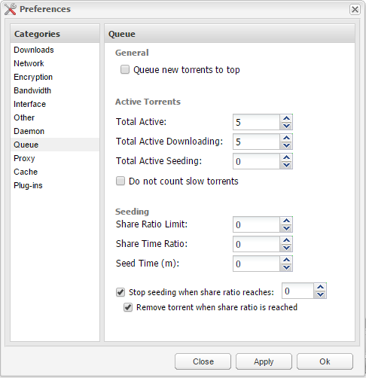This screenshot has height=378, width=366.
Task: Increase stop seeding share ratio spinner
Action: 320,288
